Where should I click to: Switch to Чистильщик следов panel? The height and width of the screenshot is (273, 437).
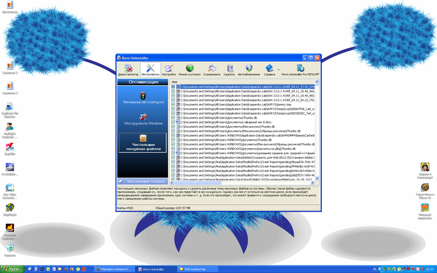(x=143, y=181)
